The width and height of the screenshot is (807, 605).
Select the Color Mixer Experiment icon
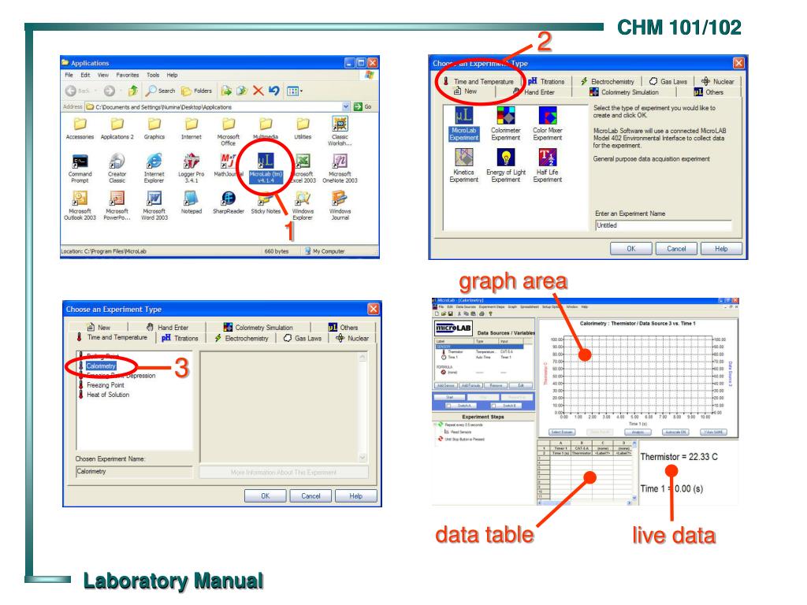point(547,124)
